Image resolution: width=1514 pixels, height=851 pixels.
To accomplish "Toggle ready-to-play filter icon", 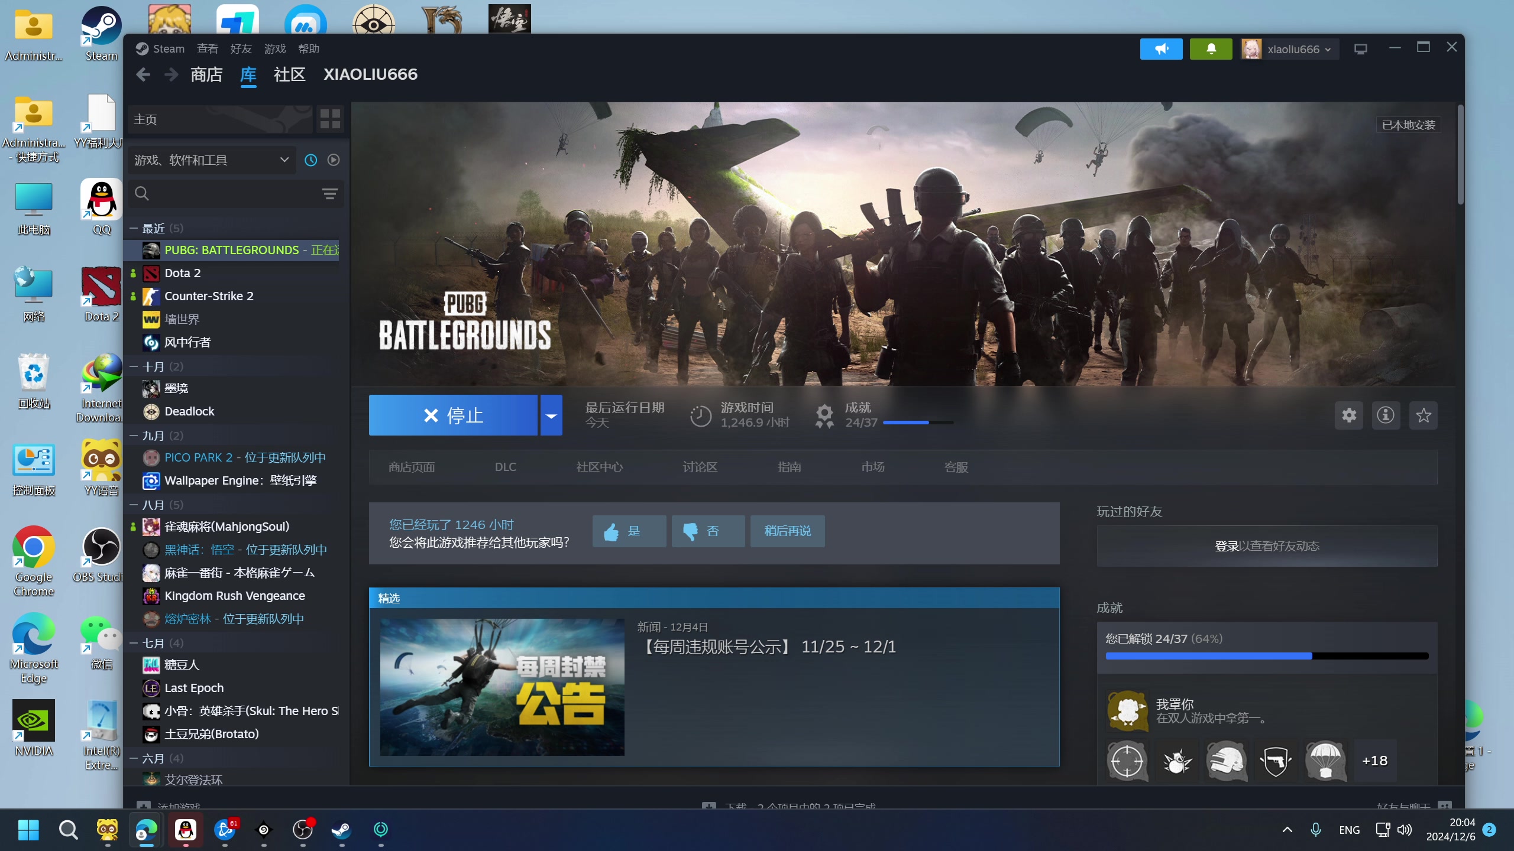I will coord(334,160).
